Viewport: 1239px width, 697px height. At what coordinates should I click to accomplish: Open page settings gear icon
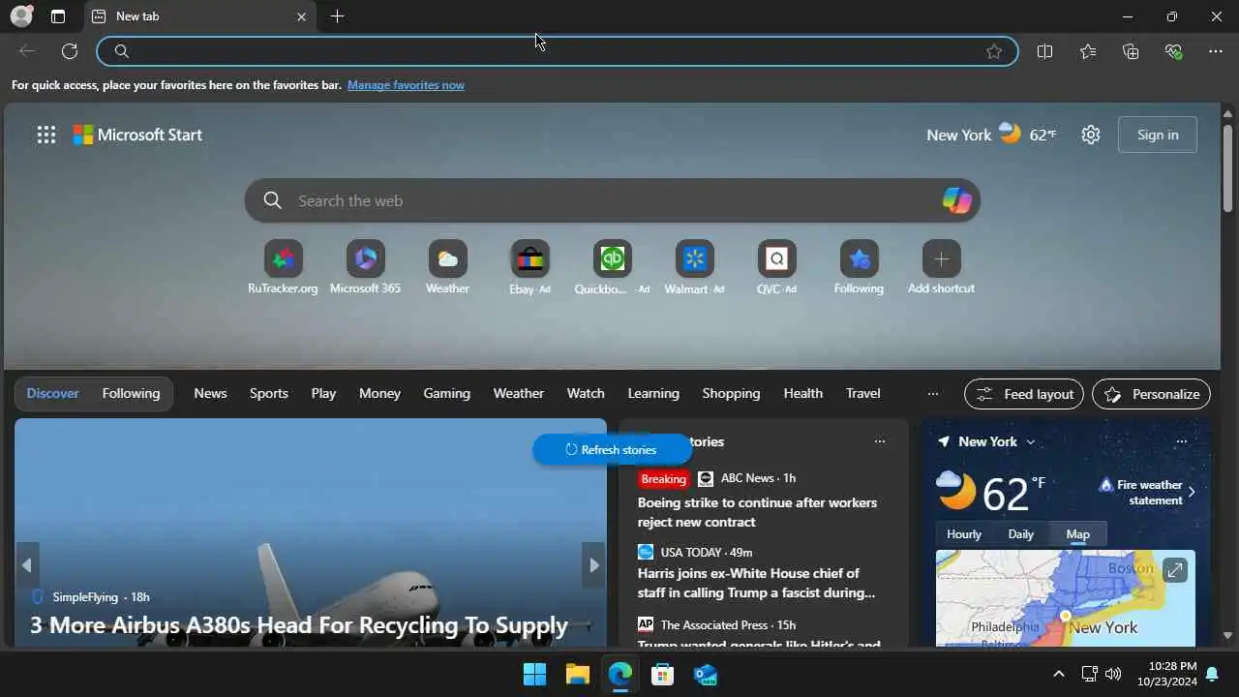click(x=1091, y=135)
